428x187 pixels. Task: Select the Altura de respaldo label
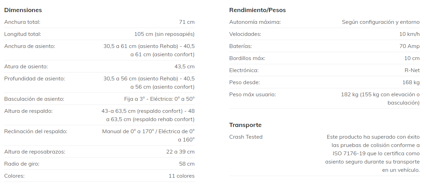coord(28,111)
